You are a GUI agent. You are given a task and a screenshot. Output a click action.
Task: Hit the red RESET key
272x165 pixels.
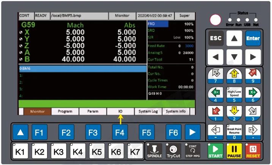[252, 150]
